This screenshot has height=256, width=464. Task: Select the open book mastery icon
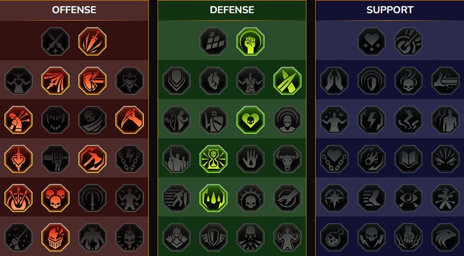pos(409,159)
